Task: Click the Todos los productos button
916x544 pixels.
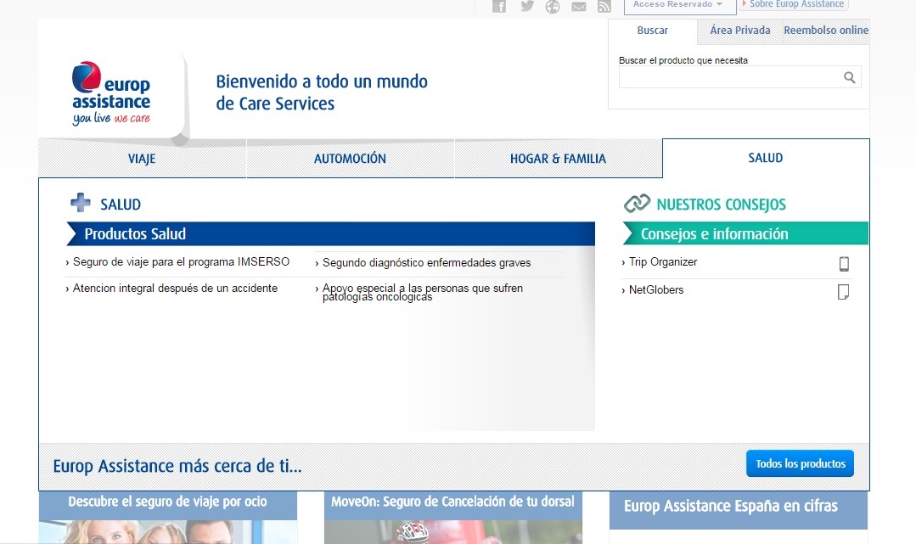Action: 800,463
